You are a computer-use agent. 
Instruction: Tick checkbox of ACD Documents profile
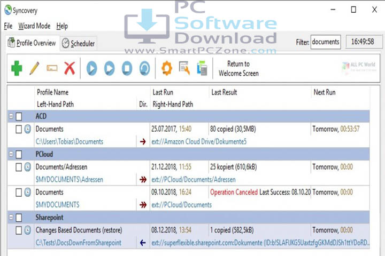pos(19,129)
